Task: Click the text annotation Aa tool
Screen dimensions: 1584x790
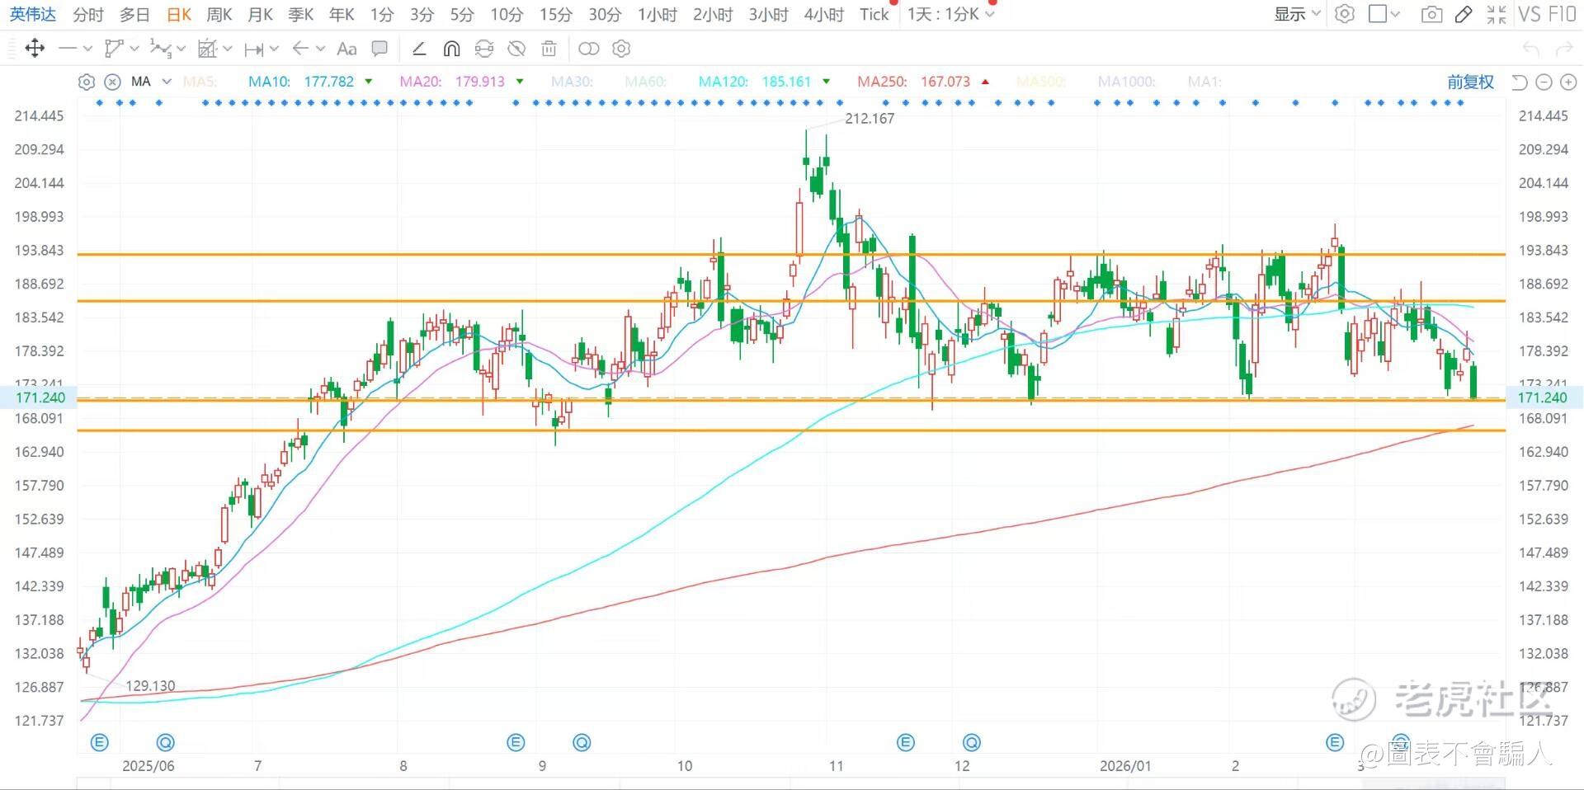Action: 347,49
